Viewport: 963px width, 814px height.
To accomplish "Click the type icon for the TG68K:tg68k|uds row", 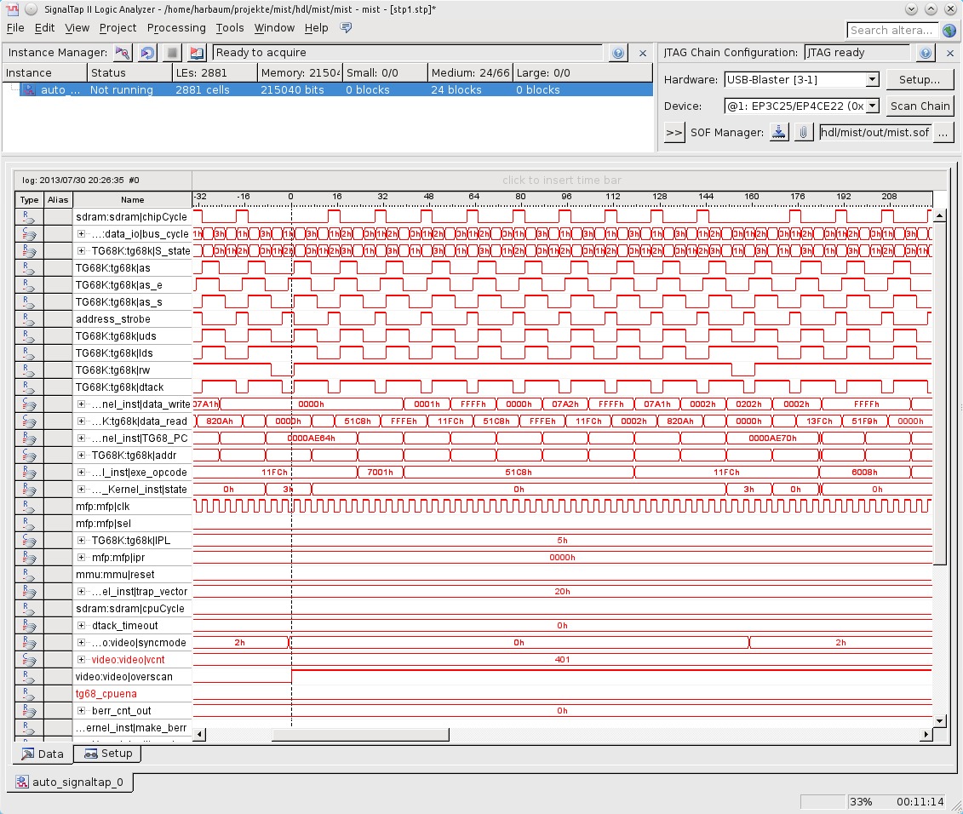I will coord(29,336).
